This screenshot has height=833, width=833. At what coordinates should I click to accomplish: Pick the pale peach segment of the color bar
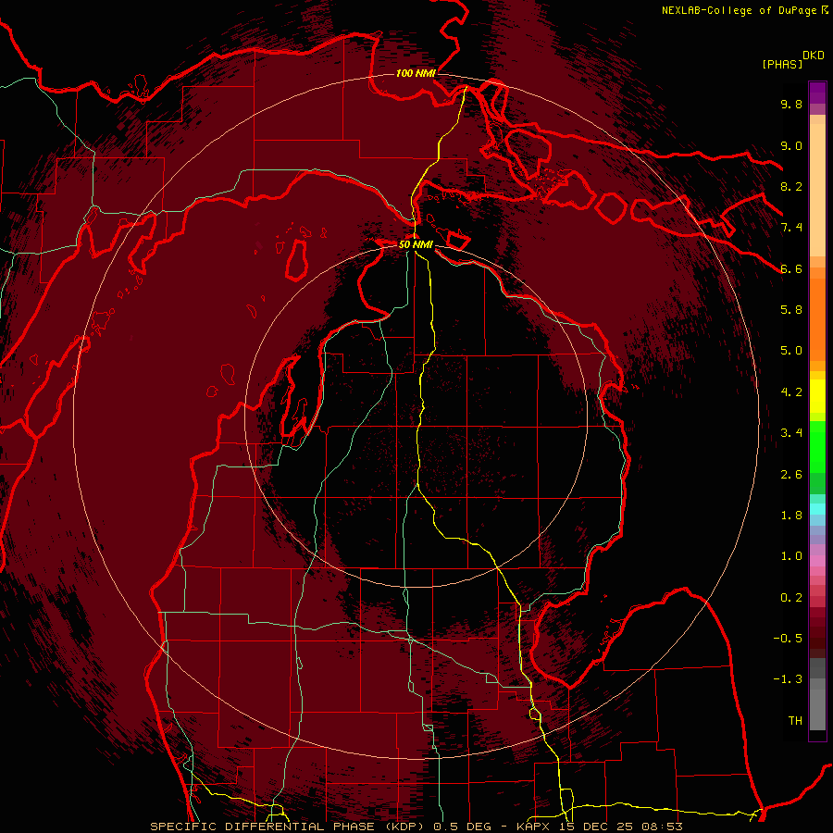point(817,190)
